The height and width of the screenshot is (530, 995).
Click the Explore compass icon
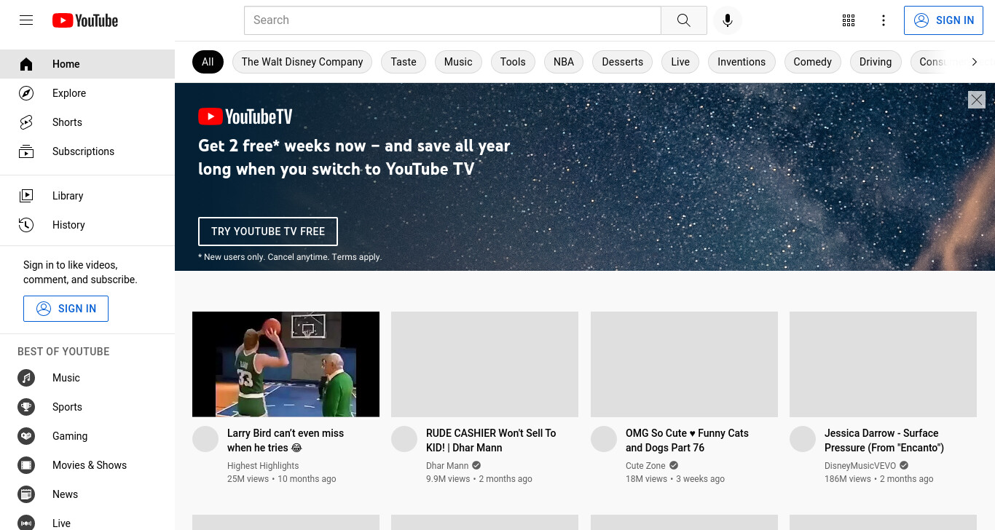pos(26,93)
